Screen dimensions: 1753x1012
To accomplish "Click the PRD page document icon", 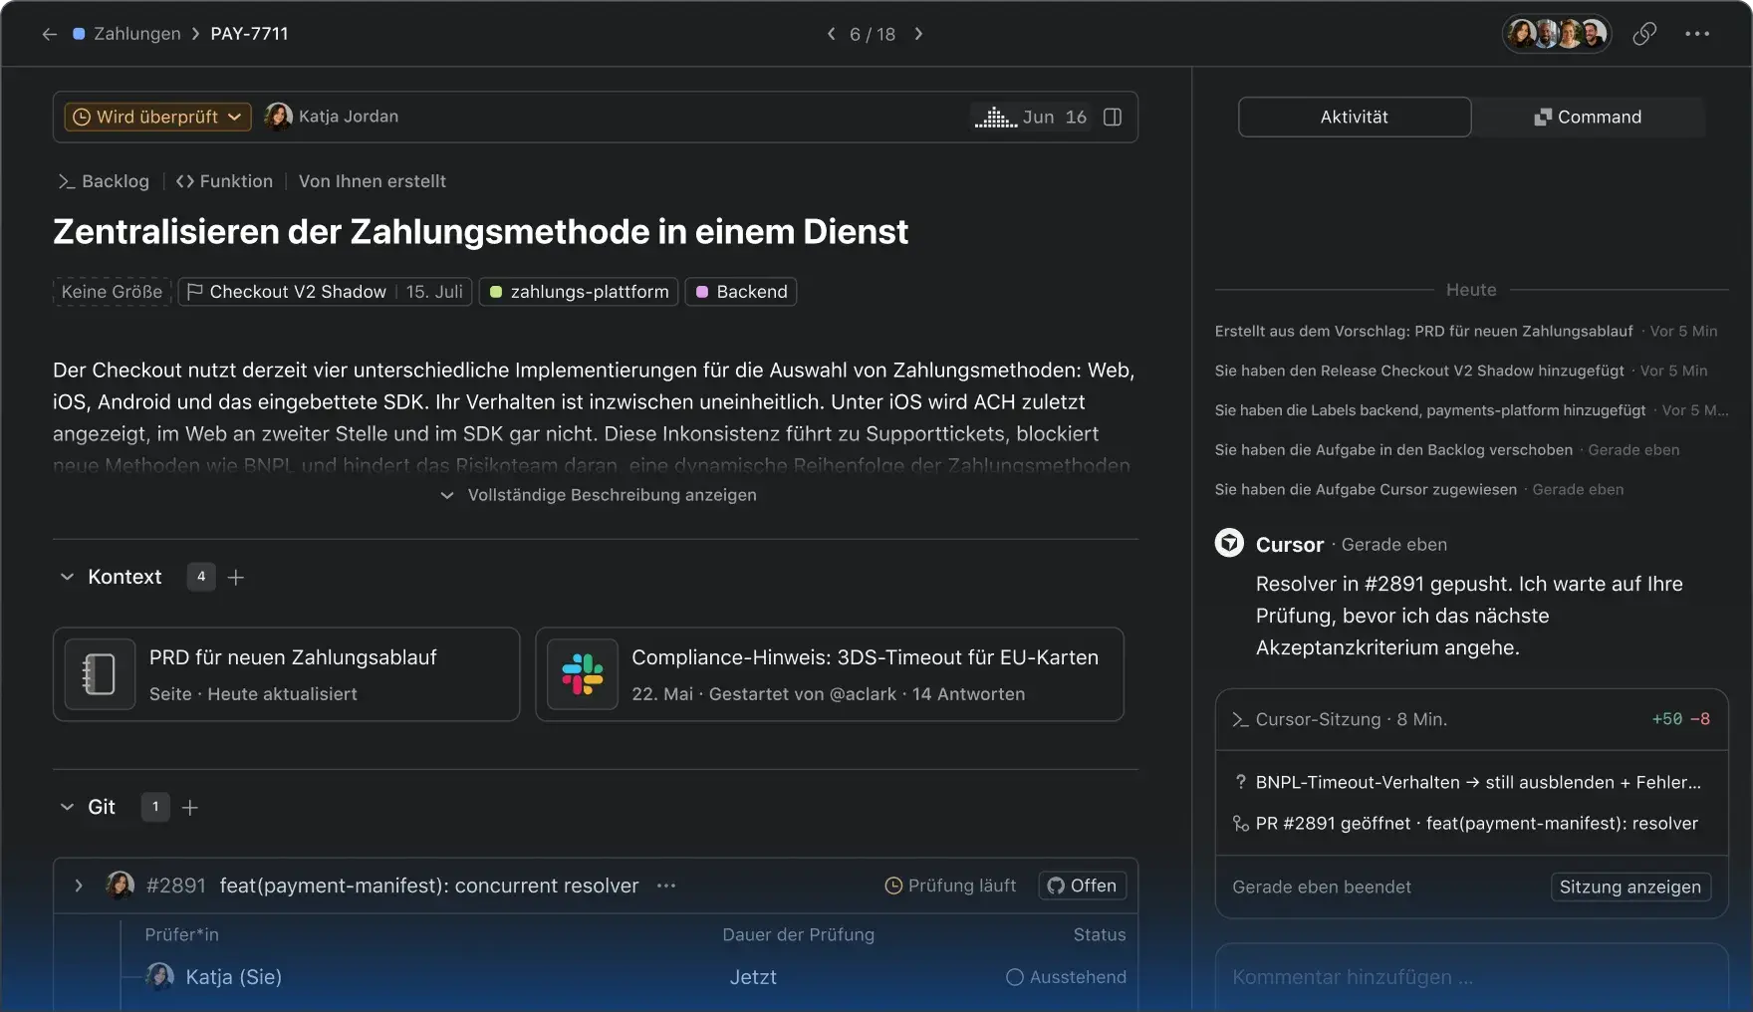I will 100,674.
